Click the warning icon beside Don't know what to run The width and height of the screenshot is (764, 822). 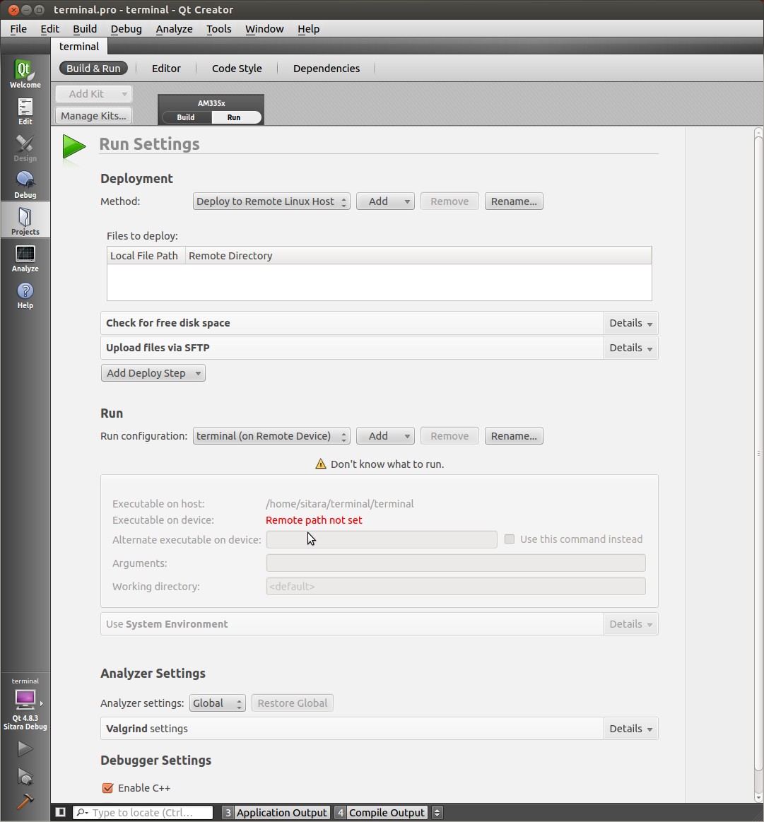pos(320,464)
